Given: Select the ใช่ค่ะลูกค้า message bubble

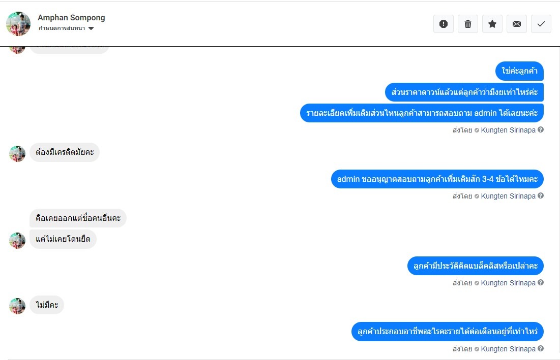Looking at the screenshot, I should (x=519, y=72).
